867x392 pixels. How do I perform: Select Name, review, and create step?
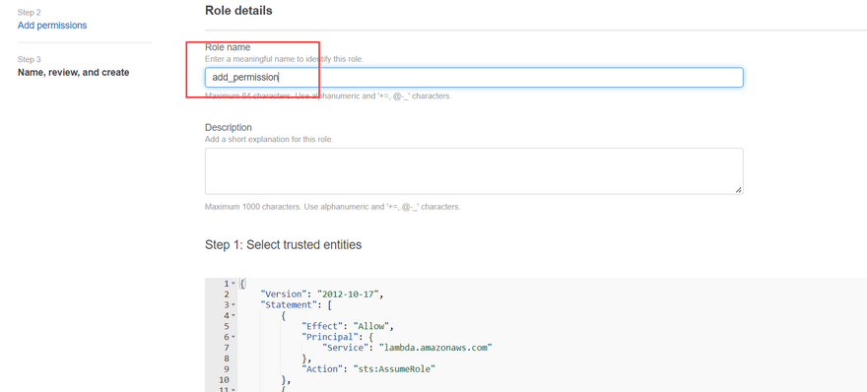point(74,73)
